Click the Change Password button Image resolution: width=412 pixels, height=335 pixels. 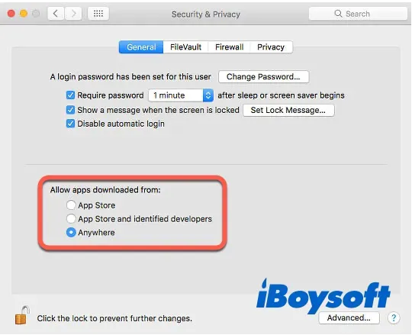263,77
